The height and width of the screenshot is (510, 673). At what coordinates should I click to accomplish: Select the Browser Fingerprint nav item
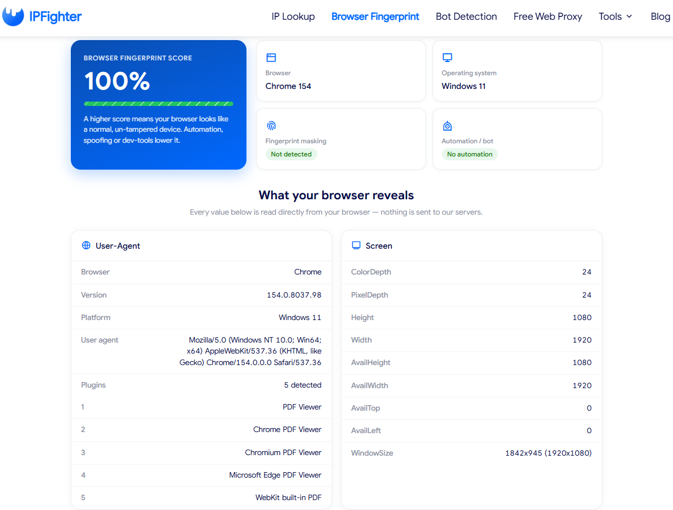(x=375, y=16)
